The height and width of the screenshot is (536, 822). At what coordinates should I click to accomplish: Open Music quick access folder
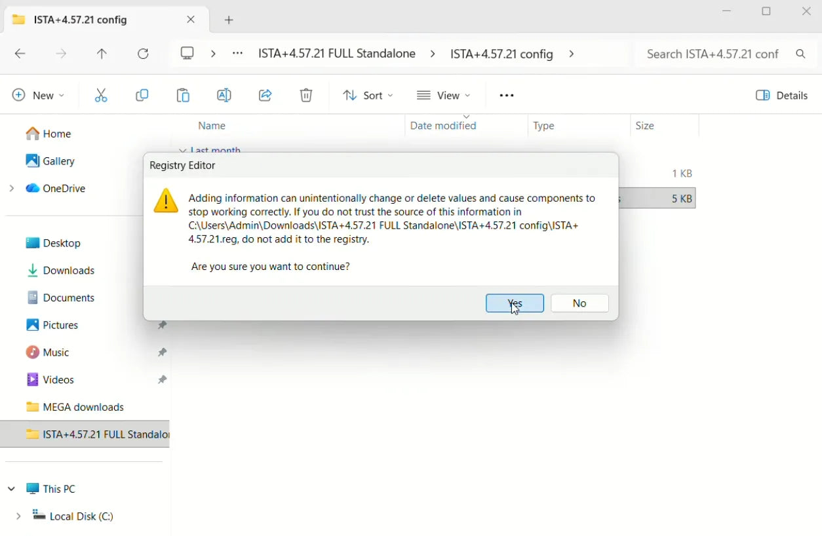(47, 353)
